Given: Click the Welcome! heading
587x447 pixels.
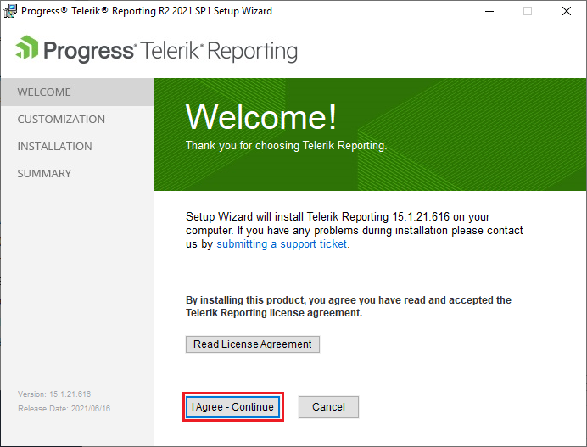Looking at the screenshot, I should click(261, 117).
